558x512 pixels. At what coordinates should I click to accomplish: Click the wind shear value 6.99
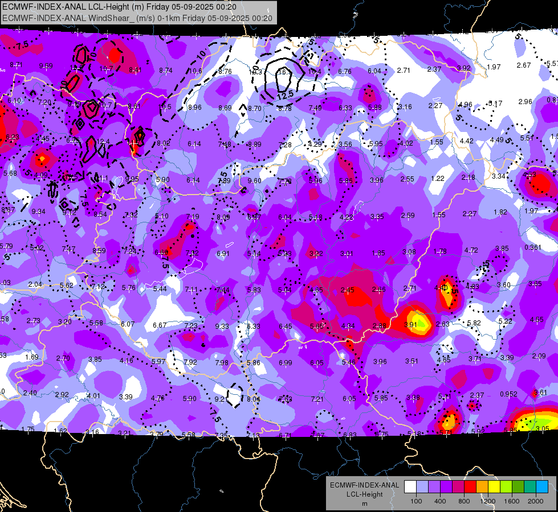point(286,362)
